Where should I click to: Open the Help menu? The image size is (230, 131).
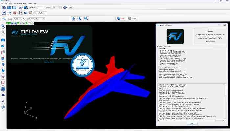tap(35, 4)
